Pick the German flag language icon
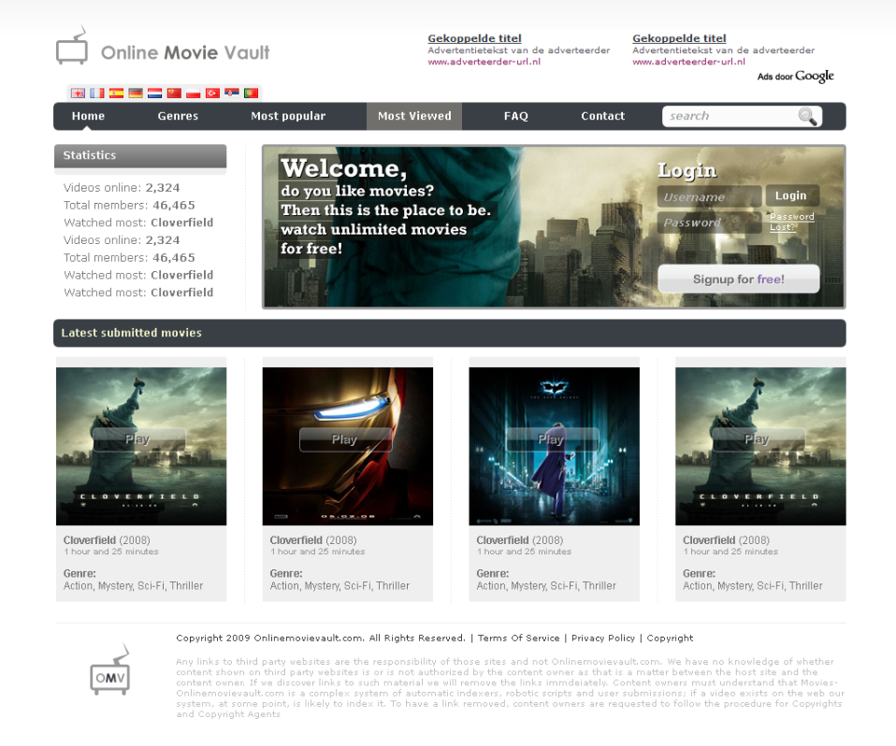The height and width of the screenshot is (746, 896). pos(136,93)
